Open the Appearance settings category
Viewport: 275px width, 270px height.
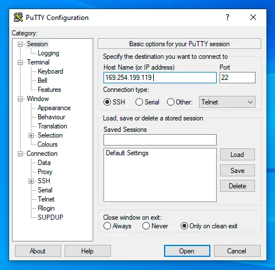(x=54, y=108)
